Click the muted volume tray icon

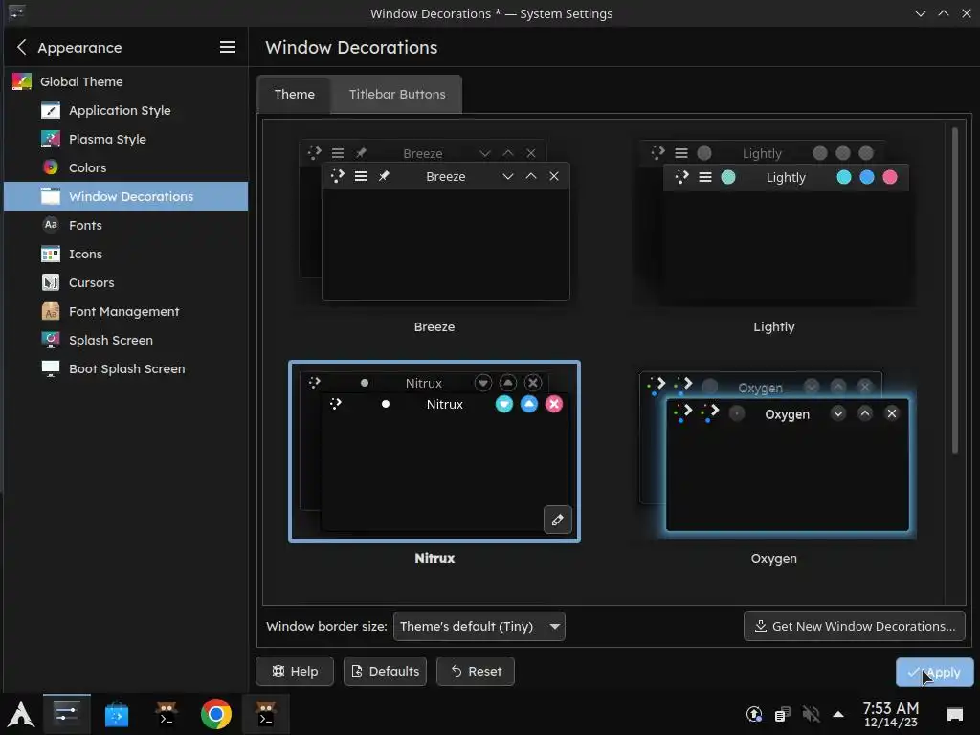[x=811, y=714]
